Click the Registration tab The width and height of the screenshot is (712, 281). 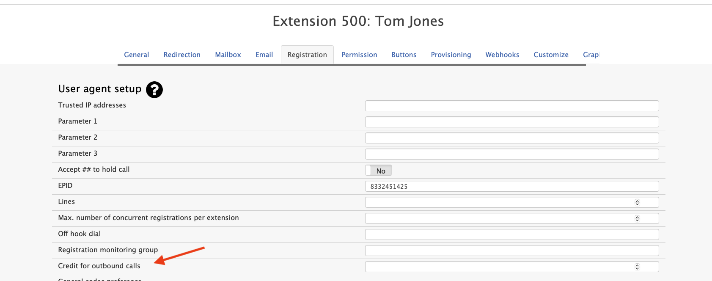pyautogui.click(x=307, y=55)
